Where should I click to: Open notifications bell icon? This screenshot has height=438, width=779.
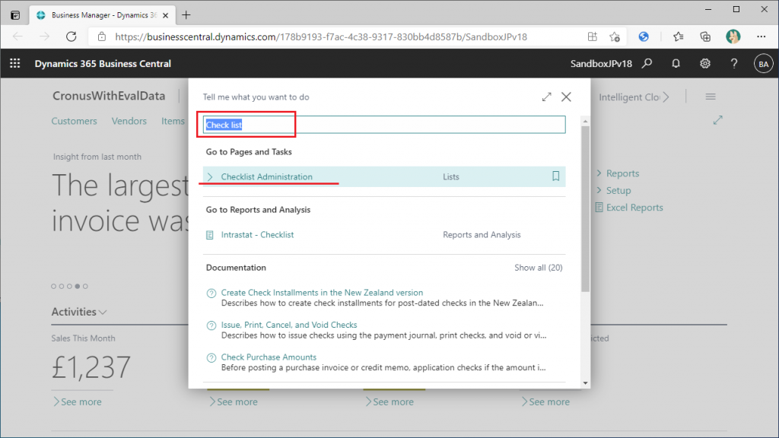tap(676, 64)
